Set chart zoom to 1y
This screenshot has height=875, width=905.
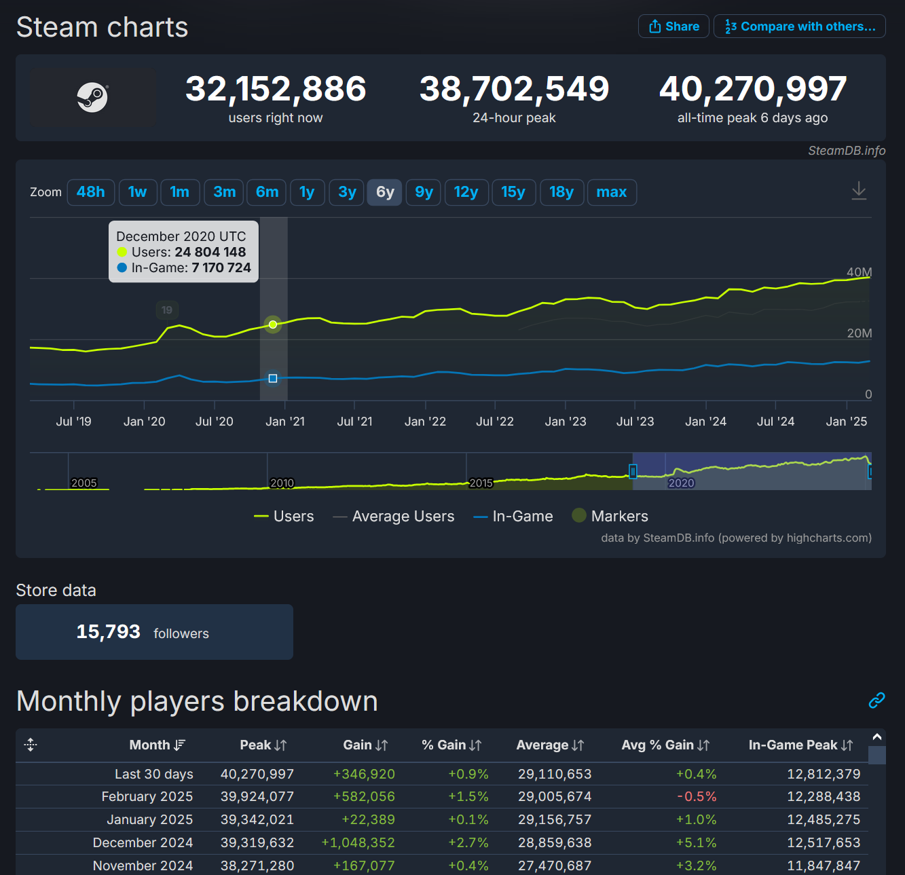(x=307, y=192)
